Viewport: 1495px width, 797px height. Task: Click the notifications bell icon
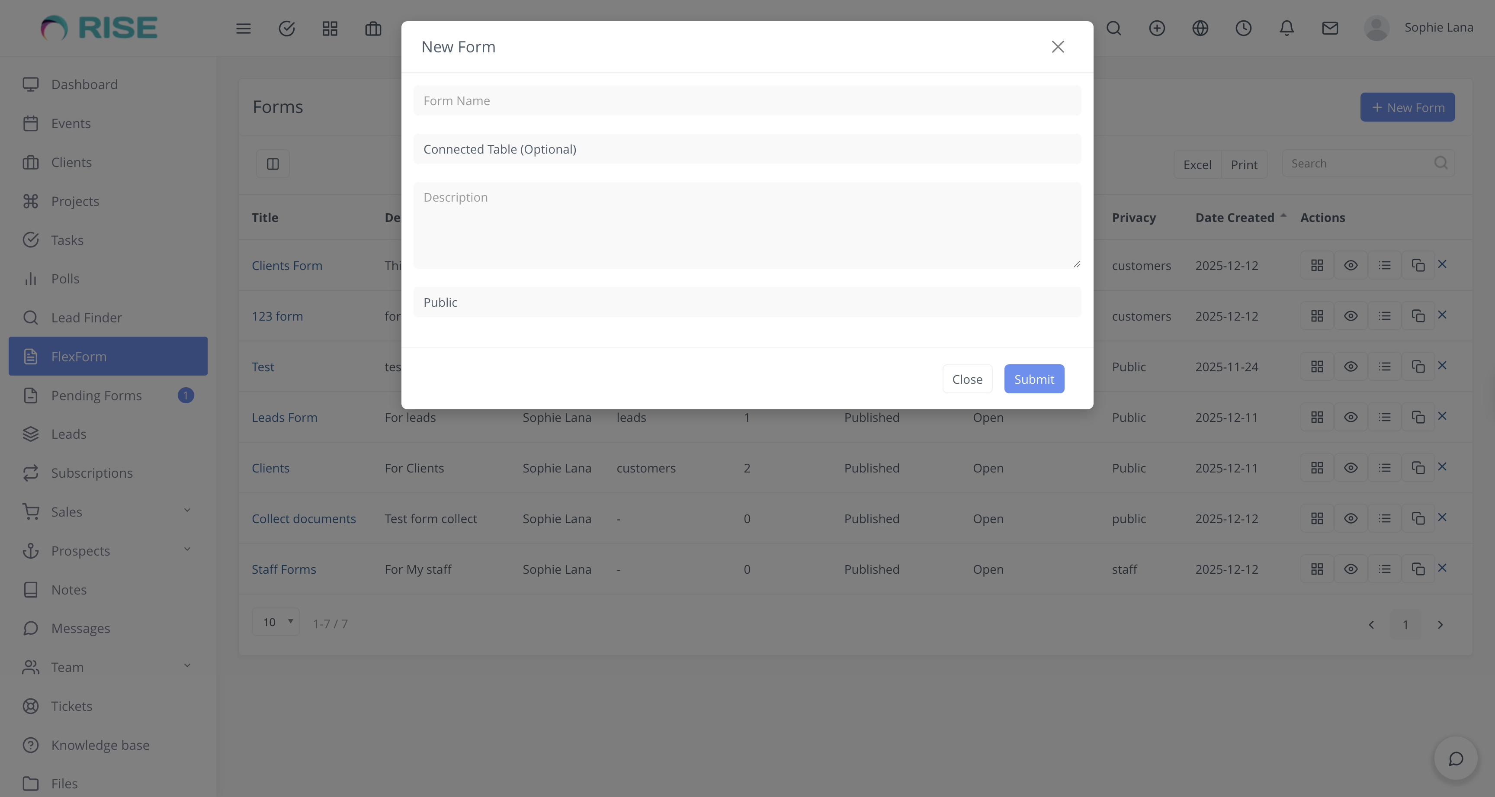pos(1286,28)
